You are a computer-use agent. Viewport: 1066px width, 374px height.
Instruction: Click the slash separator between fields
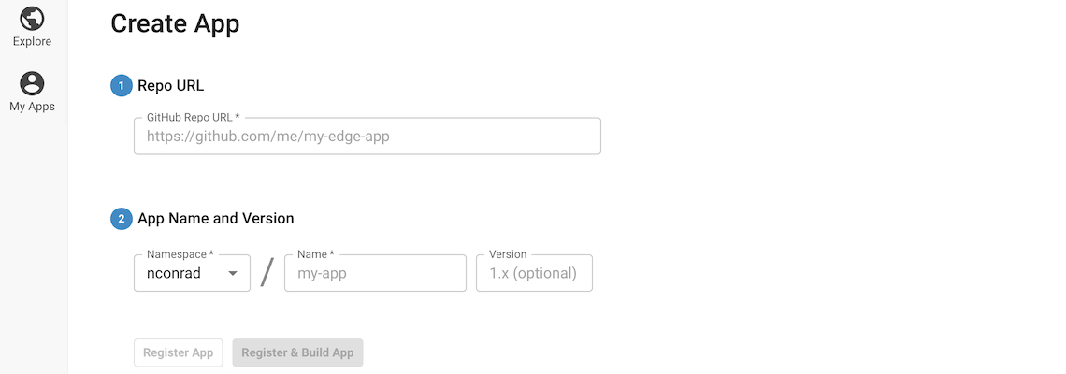[267, 272]
